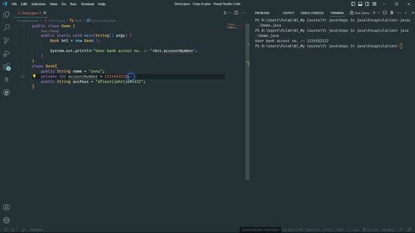Click the terminal output 'User bank accout no.' line
The width and height of the screenshot is (415, 233).
coord(292,41)
